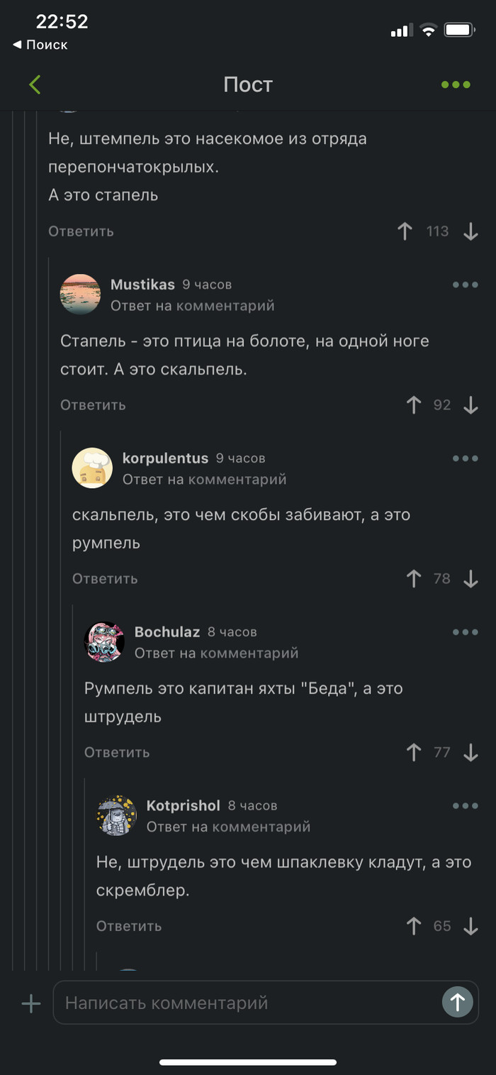Reply to Kotprishol's comment via Ответить
Image resolution: width=496 pixels, height=1075 pixels.
pyautogui.click(x=129, y=927)
